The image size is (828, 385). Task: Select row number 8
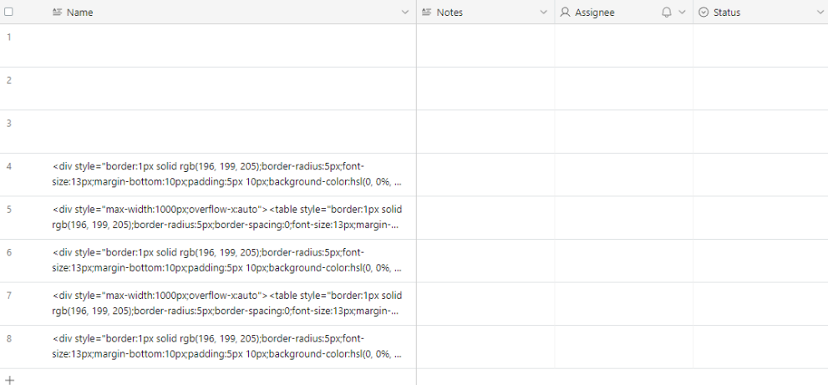coord(8,338)
